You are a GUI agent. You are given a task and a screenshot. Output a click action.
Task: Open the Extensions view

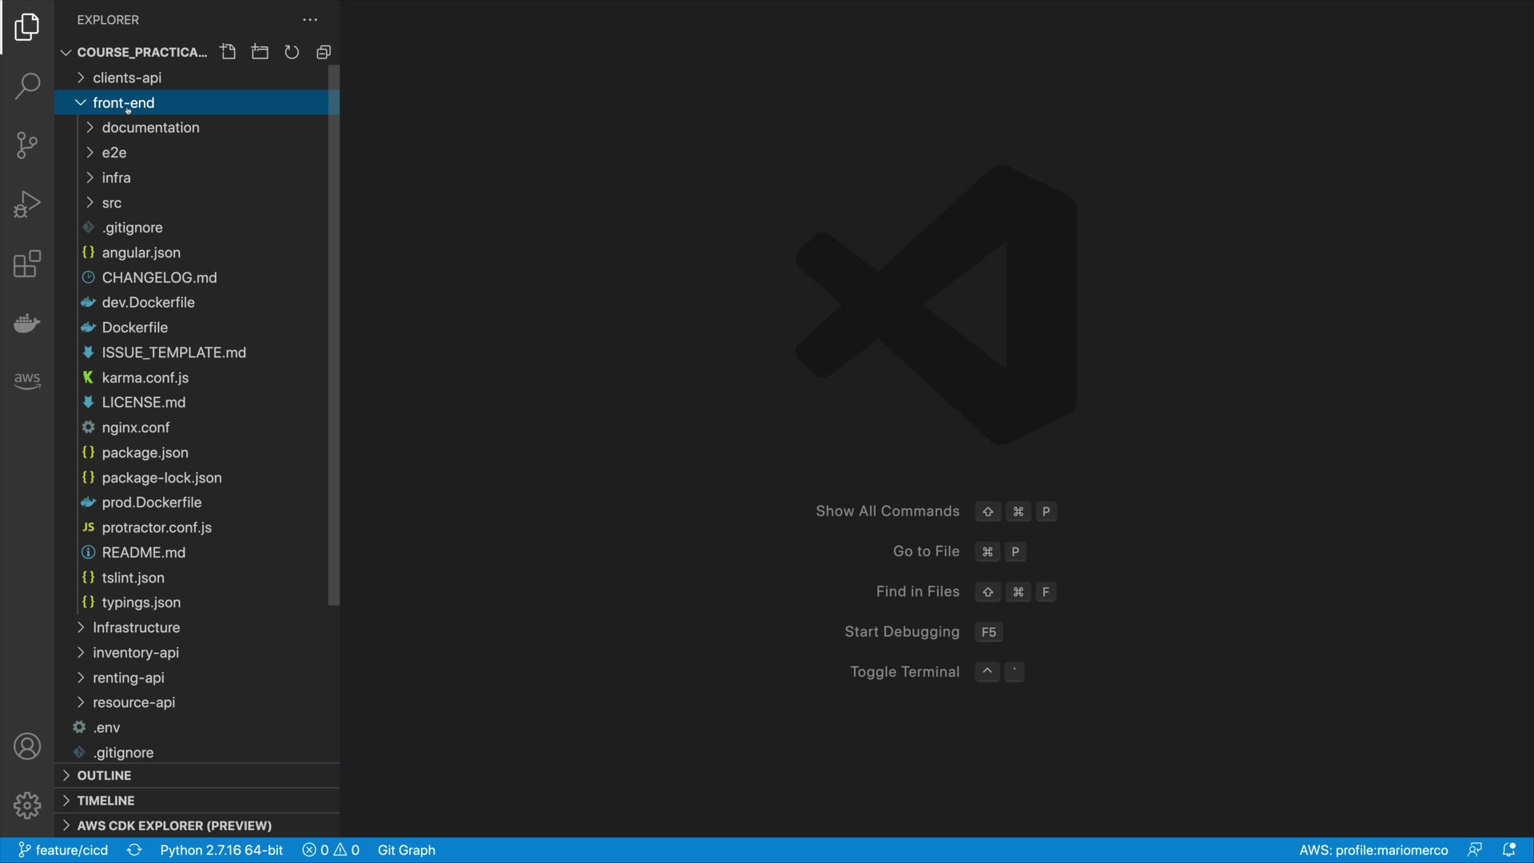pyautogui.click(x=27, y=264)
